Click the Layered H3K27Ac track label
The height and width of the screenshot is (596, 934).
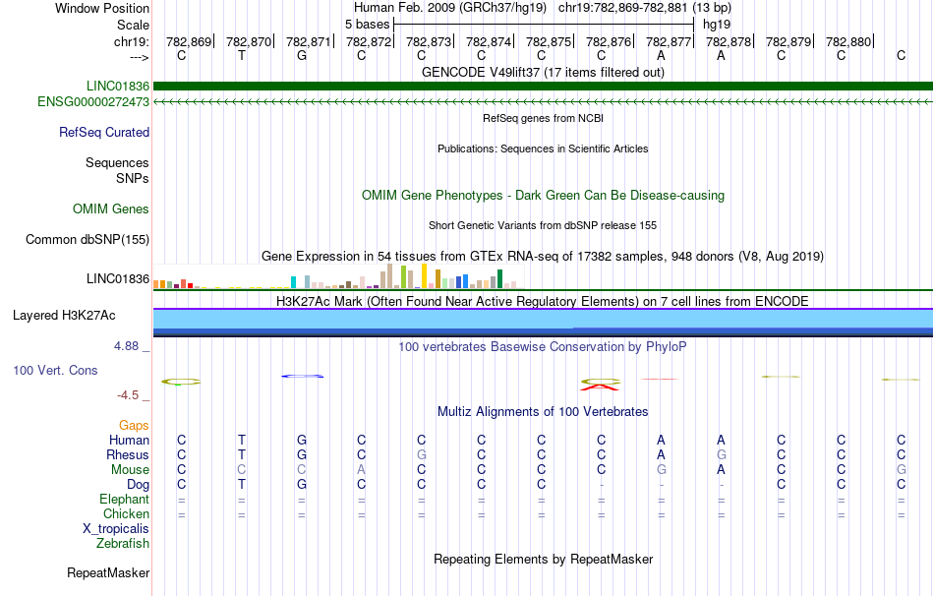point(64,316)
